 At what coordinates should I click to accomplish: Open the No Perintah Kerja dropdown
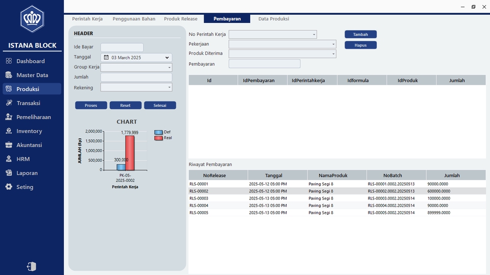click(x=314, y=34)
